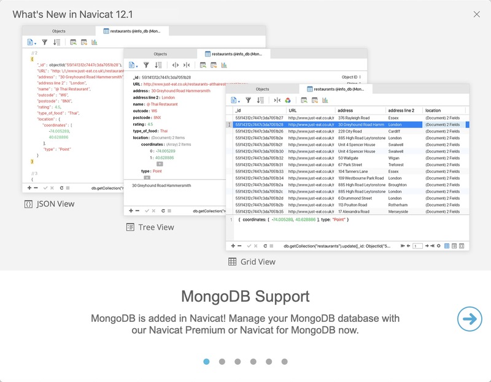Add a record with plus in Grid View
The height and width of the screenshot is (382, 491).
tap(233, 246)
